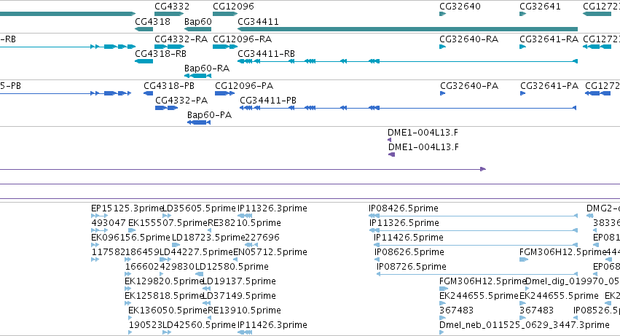Choose EST EK155507.5prime
Screen dimensions: 620x336
point(168,223)
